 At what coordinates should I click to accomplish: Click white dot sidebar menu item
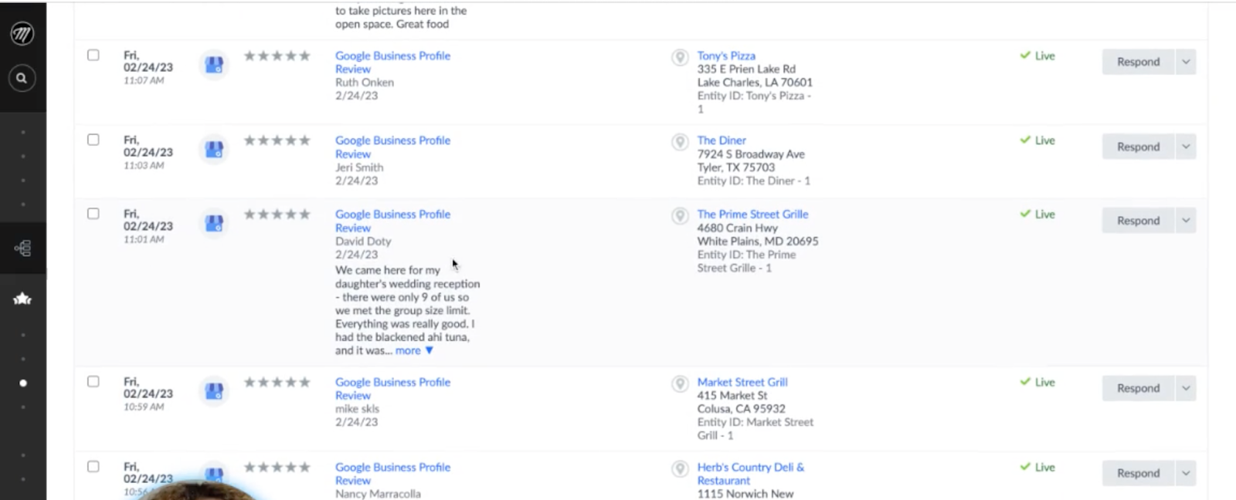23,383
